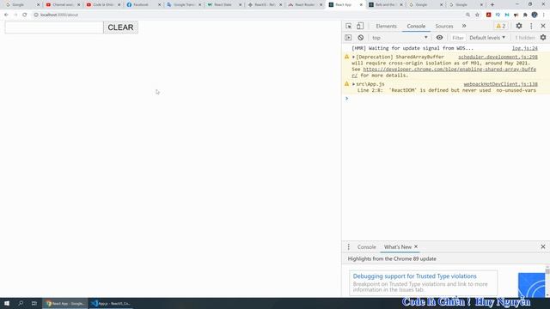Open DevTools customize three-dot menu
Viewport: 550px width, 309px height.
pyautogui.click(x=531, y=26)
